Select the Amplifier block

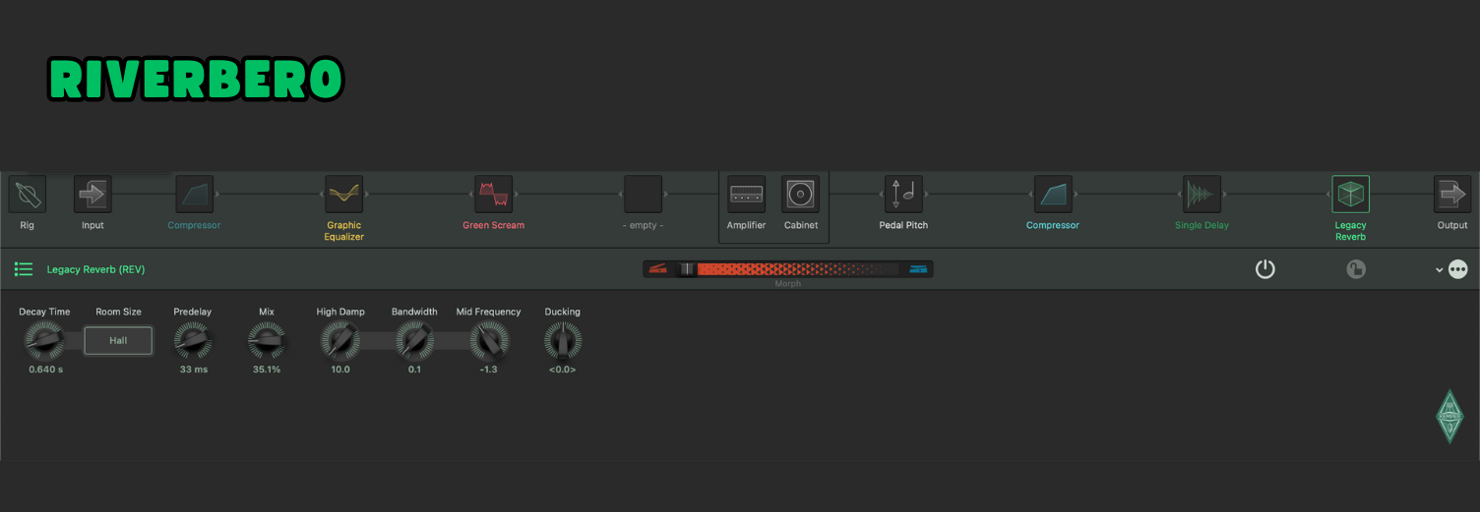pyautogui.click(x=746, y=195)
